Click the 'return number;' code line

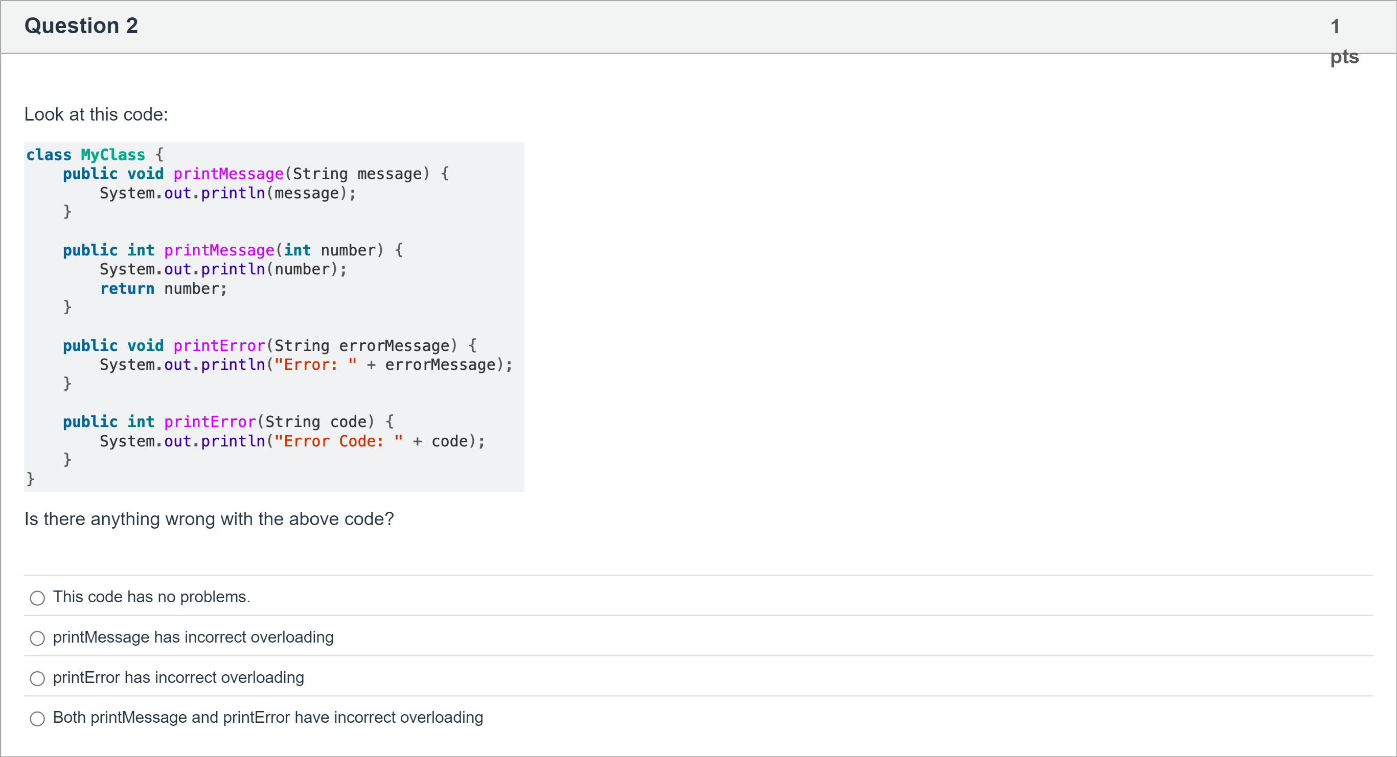click(x=164, y=289)
